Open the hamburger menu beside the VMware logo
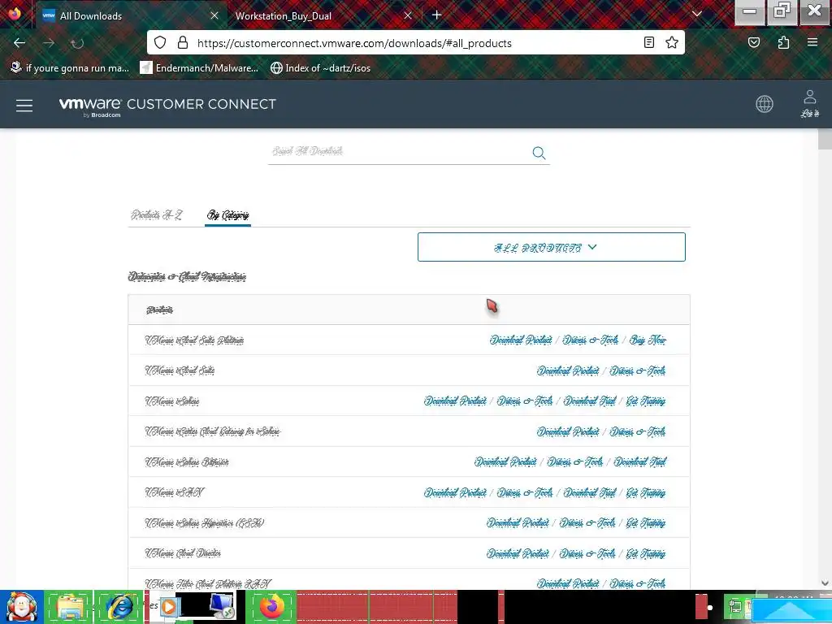This screenshot has height=624, width=832. pyautogui.click(x=24, y=105)
